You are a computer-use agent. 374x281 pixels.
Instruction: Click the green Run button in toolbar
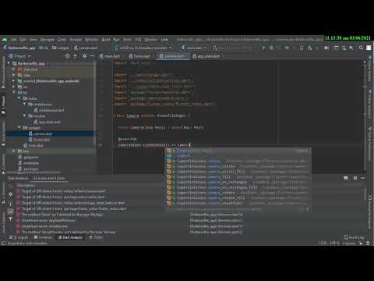coord(264,48)
